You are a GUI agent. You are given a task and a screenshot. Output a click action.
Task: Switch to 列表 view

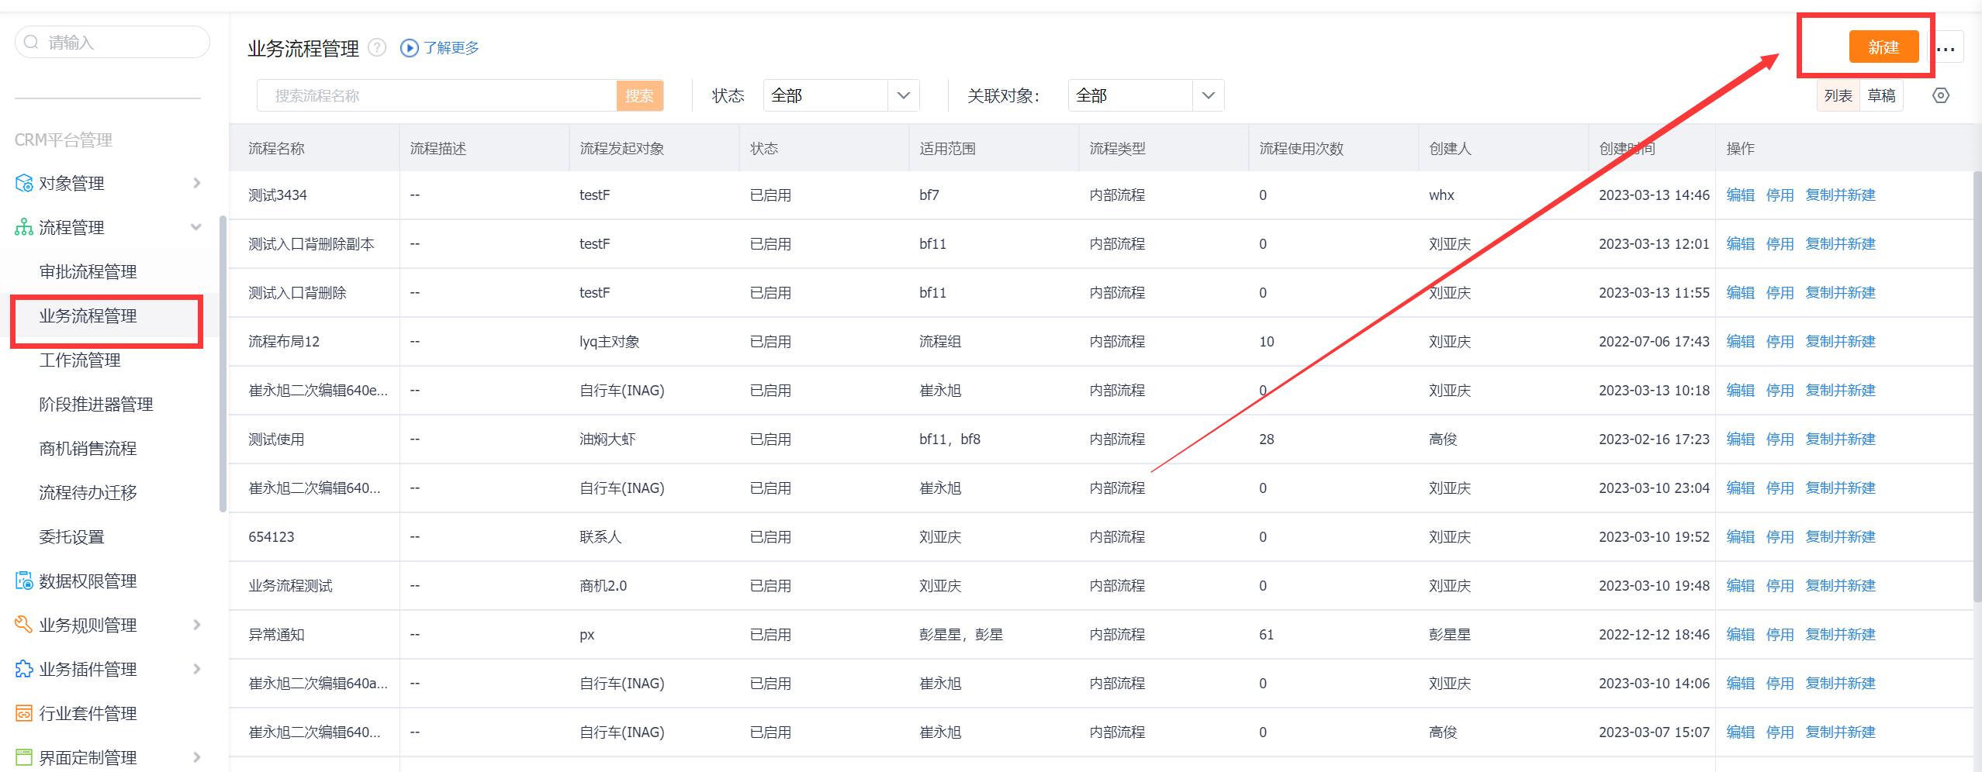[1838, 95]
